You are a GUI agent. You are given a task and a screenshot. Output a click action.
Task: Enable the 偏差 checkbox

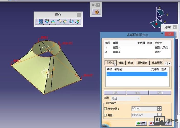coord(105,115)
